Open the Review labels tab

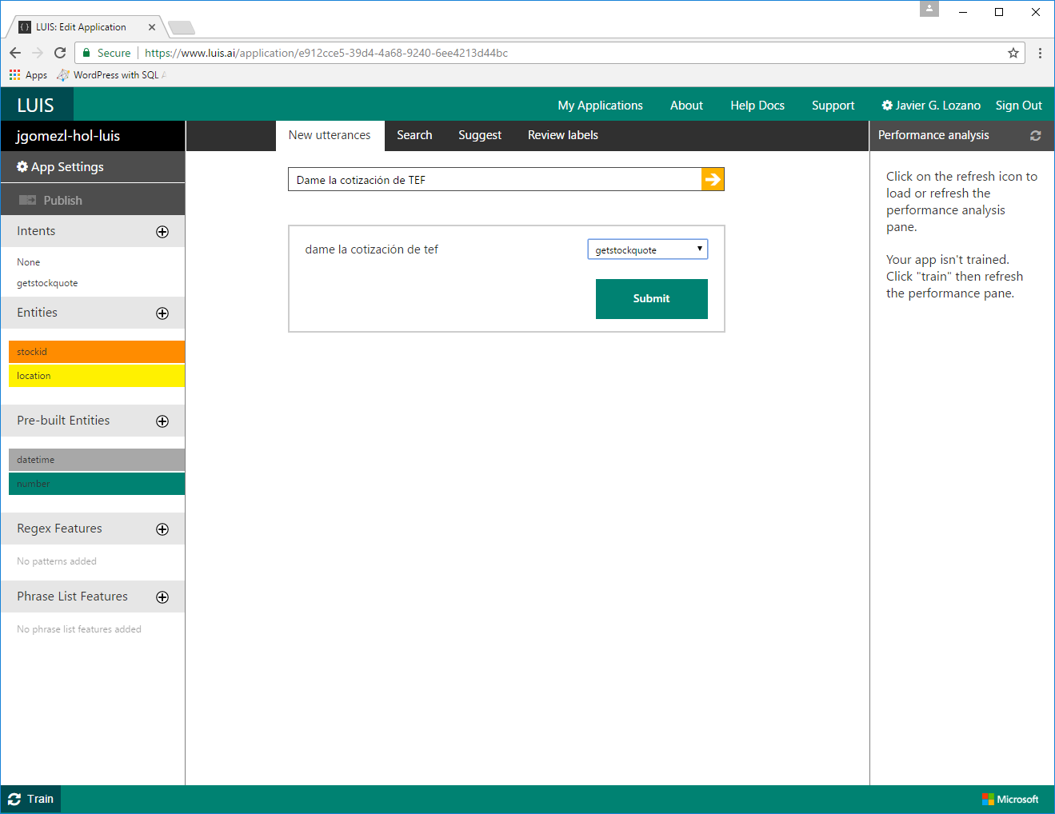click(563, 135)
